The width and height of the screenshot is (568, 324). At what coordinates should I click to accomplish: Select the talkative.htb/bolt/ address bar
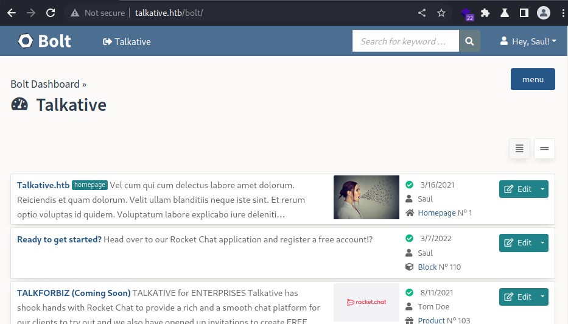point(169,13)
